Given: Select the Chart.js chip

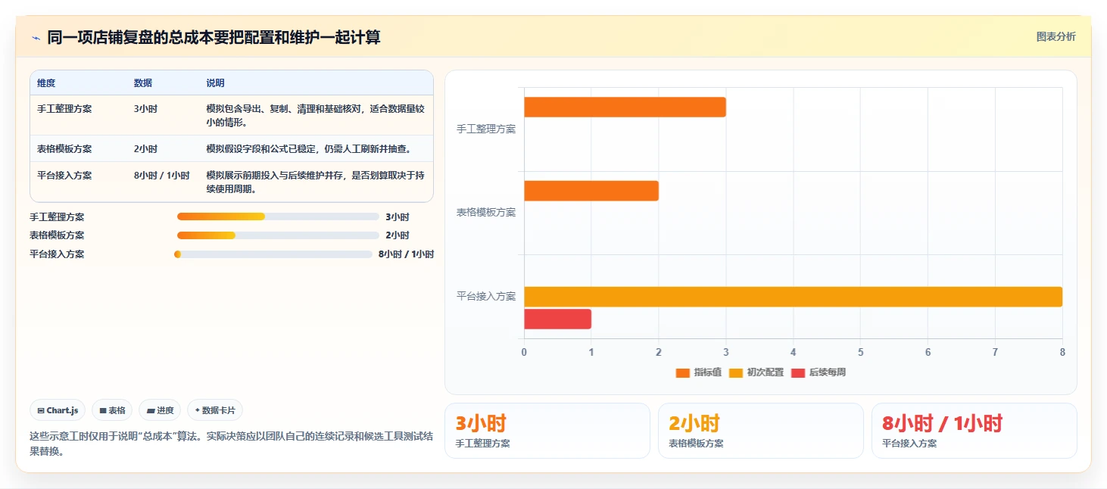Looking at the screenshot, I should point(58,410).
